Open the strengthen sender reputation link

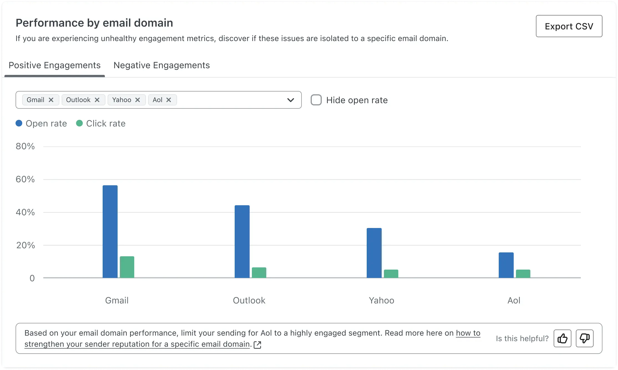pos(137,344)
